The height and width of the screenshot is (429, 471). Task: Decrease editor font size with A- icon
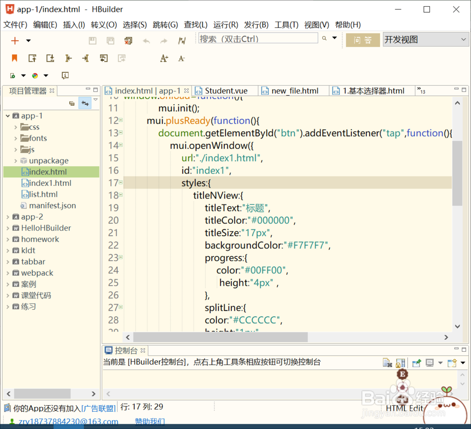tap(181, 58)
